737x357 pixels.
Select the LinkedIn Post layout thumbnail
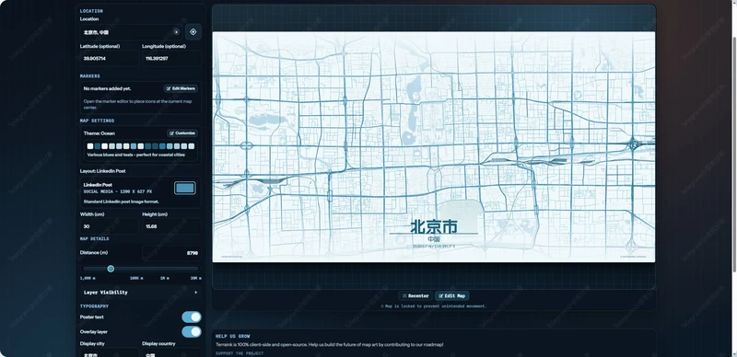(x=185, y=189)
